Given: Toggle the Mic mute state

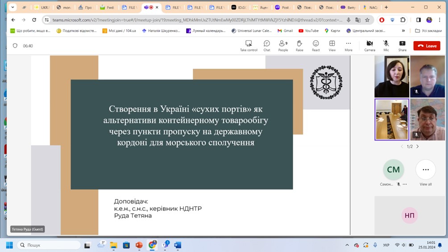Looking at the screenshot, I should [386, 45].
